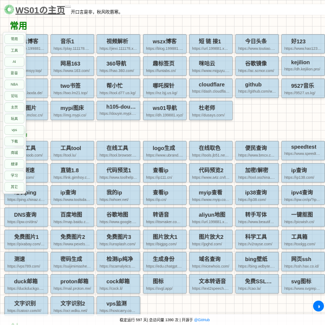Image resolution: width=325 pixels, height=325 pixels.
Task: Jump to 下载 section in side menu
Action: click(14, 141)
